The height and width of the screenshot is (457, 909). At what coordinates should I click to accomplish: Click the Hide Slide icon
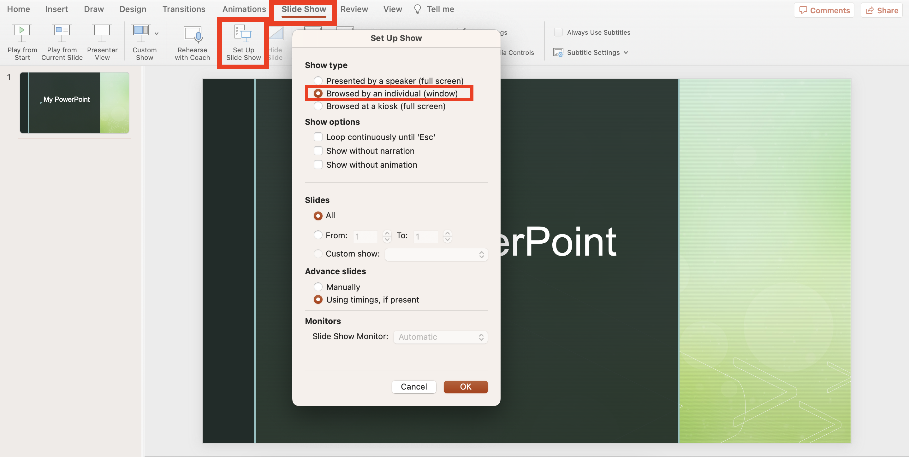(276, 34)
